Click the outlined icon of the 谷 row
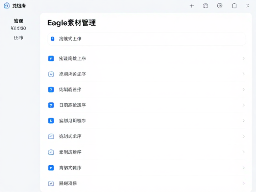Screen dimensions: 256x192 pyautogui.click(x=51, y=74)
